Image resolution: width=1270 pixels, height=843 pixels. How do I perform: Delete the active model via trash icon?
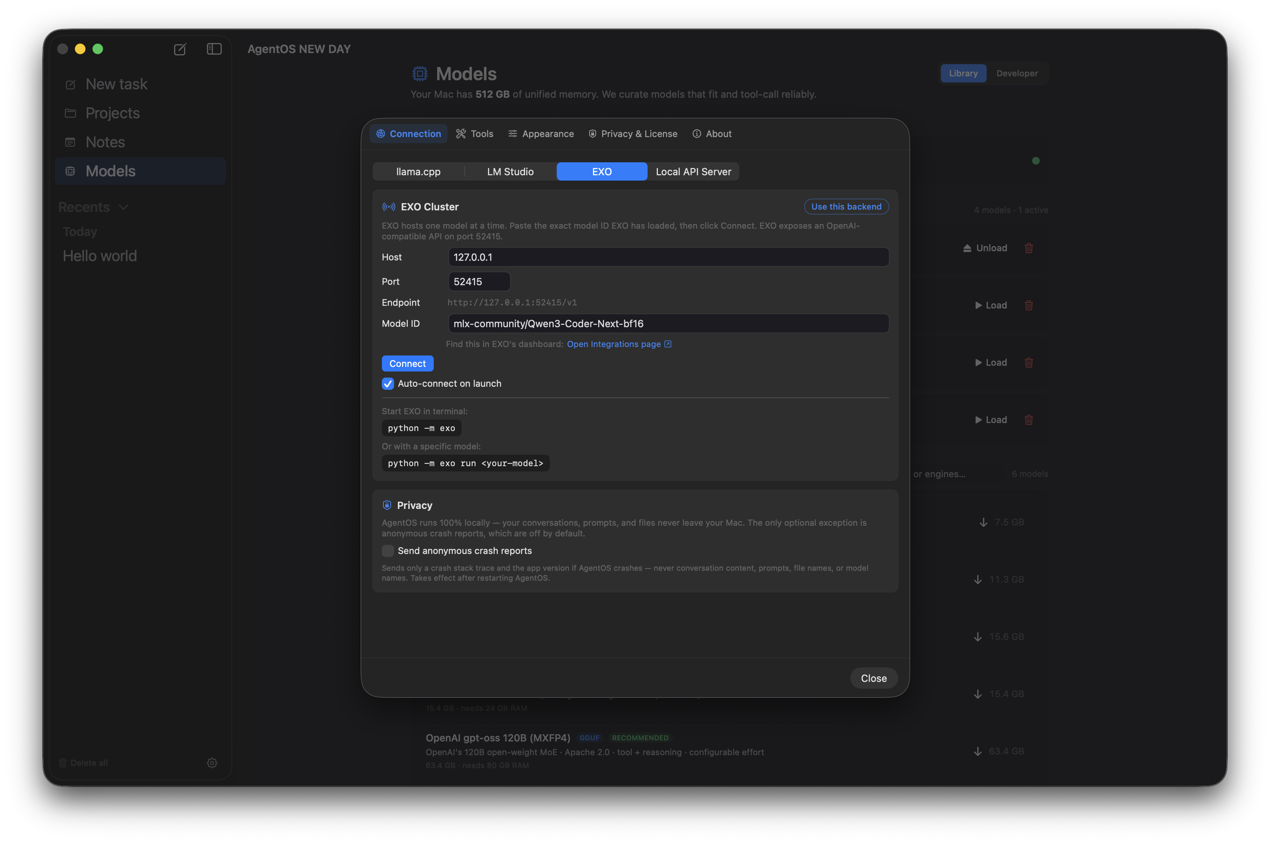tap(1029, 249)
